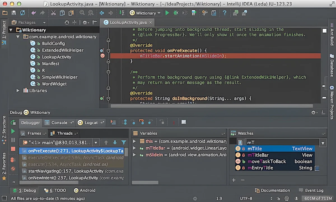336x202 pixels.
Task: Click the checkbox beside mEntryTitle String
Action: click(x=317, y=168)
